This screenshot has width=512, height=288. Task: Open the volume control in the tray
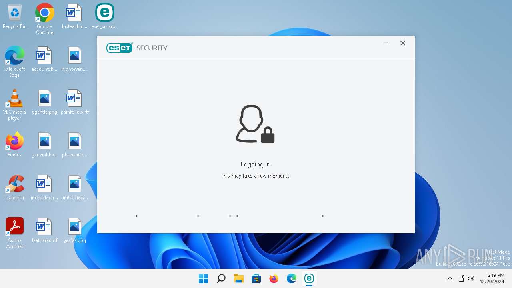coord(471,278)
